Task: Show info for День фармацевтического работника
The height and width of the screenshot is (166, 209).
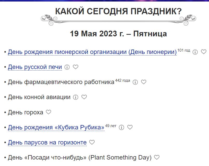Action: 135,82
